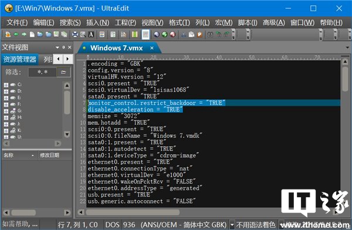
Task: Click the editor's horizontal scrollbar thumb
Action: (x=133, y=212)
